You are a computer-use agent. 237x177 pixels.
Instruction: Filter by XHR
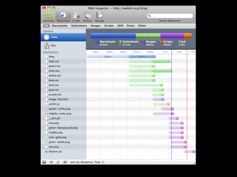click(x=120, y=26)
